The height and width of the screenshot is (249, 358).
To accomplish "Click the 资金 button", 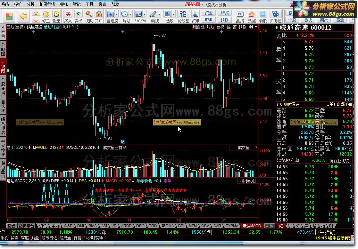I will pyautogui.click(x=208, y=13).
